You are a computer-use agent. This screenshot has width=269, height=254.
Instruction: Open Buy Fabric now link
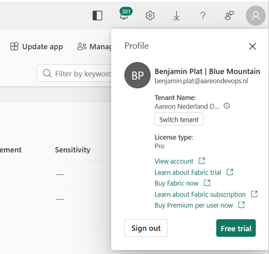point(176,183)
